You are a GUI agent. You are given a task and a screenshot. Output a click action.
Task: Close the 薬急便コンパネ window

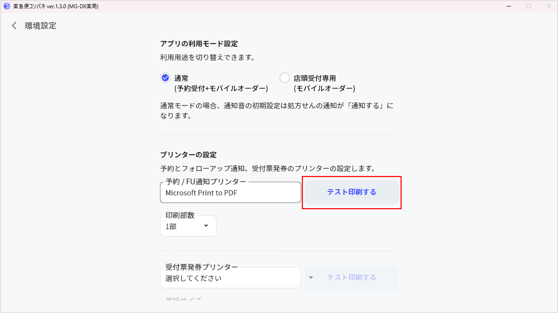click(548, 6)
